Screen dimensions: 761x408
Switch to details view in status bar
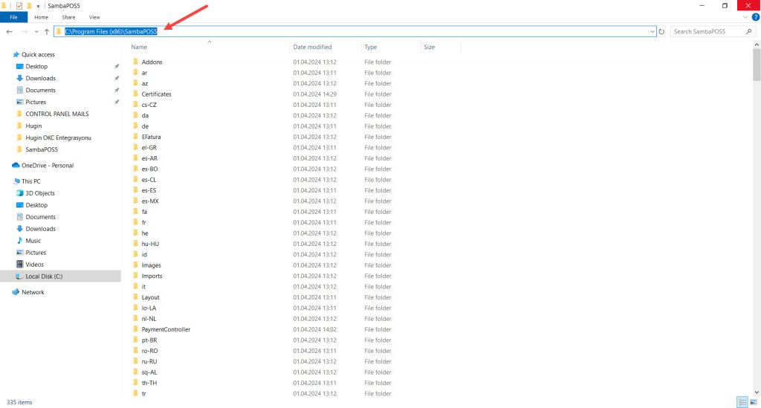point(742,402)
